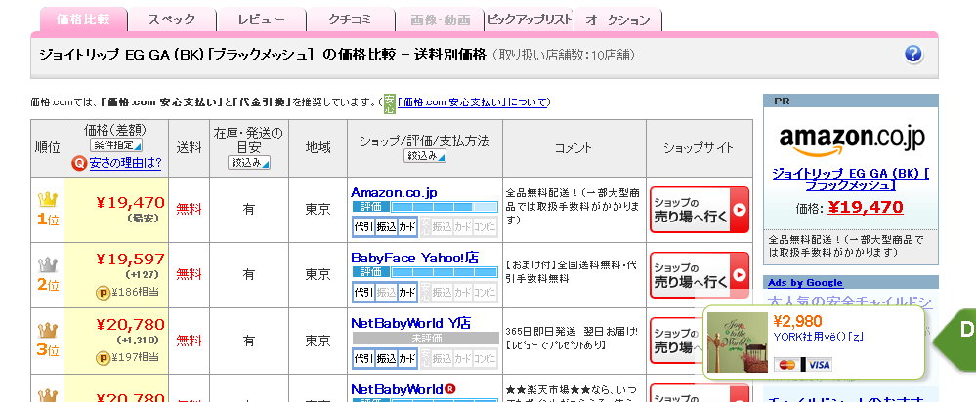This screenshot has height=402, width=976.
Task: Click the Amazon.co.jp 評価 rating bar
Action: 425,207
